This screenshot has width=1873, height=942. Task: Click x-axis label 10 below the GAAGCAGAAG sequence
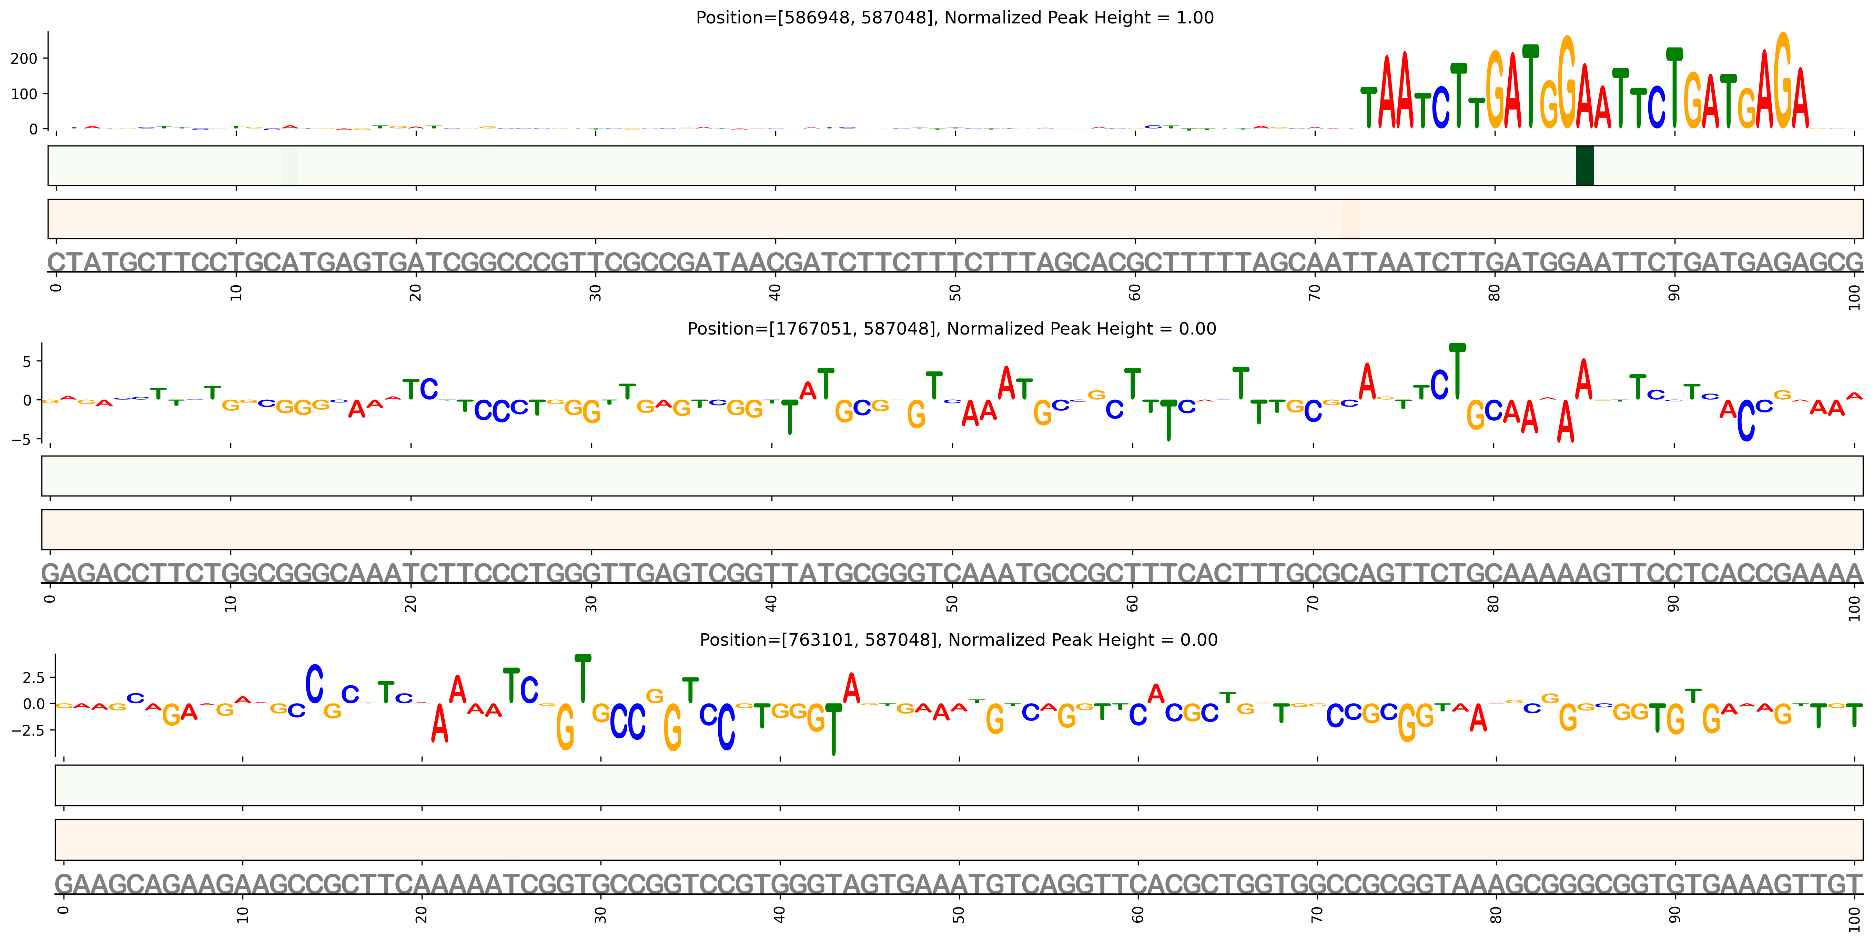click(x=243, y=915)
